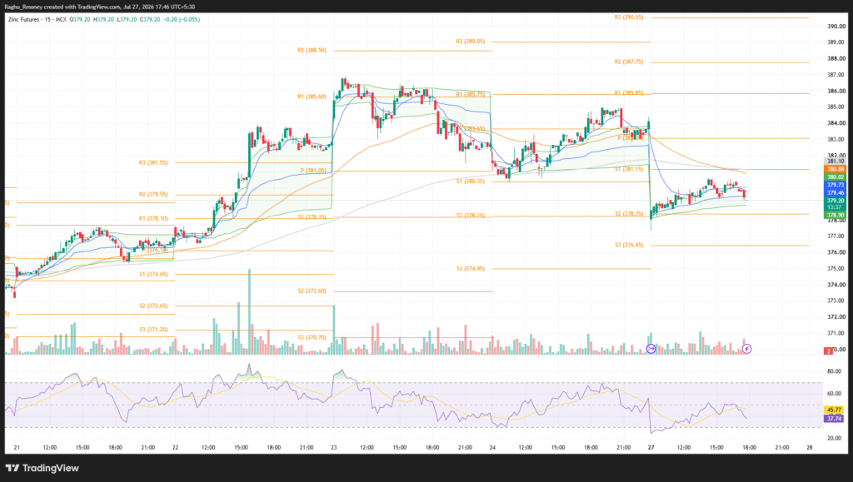Click the 390.00 price axis label
The image size is (853, 482).
836,26
